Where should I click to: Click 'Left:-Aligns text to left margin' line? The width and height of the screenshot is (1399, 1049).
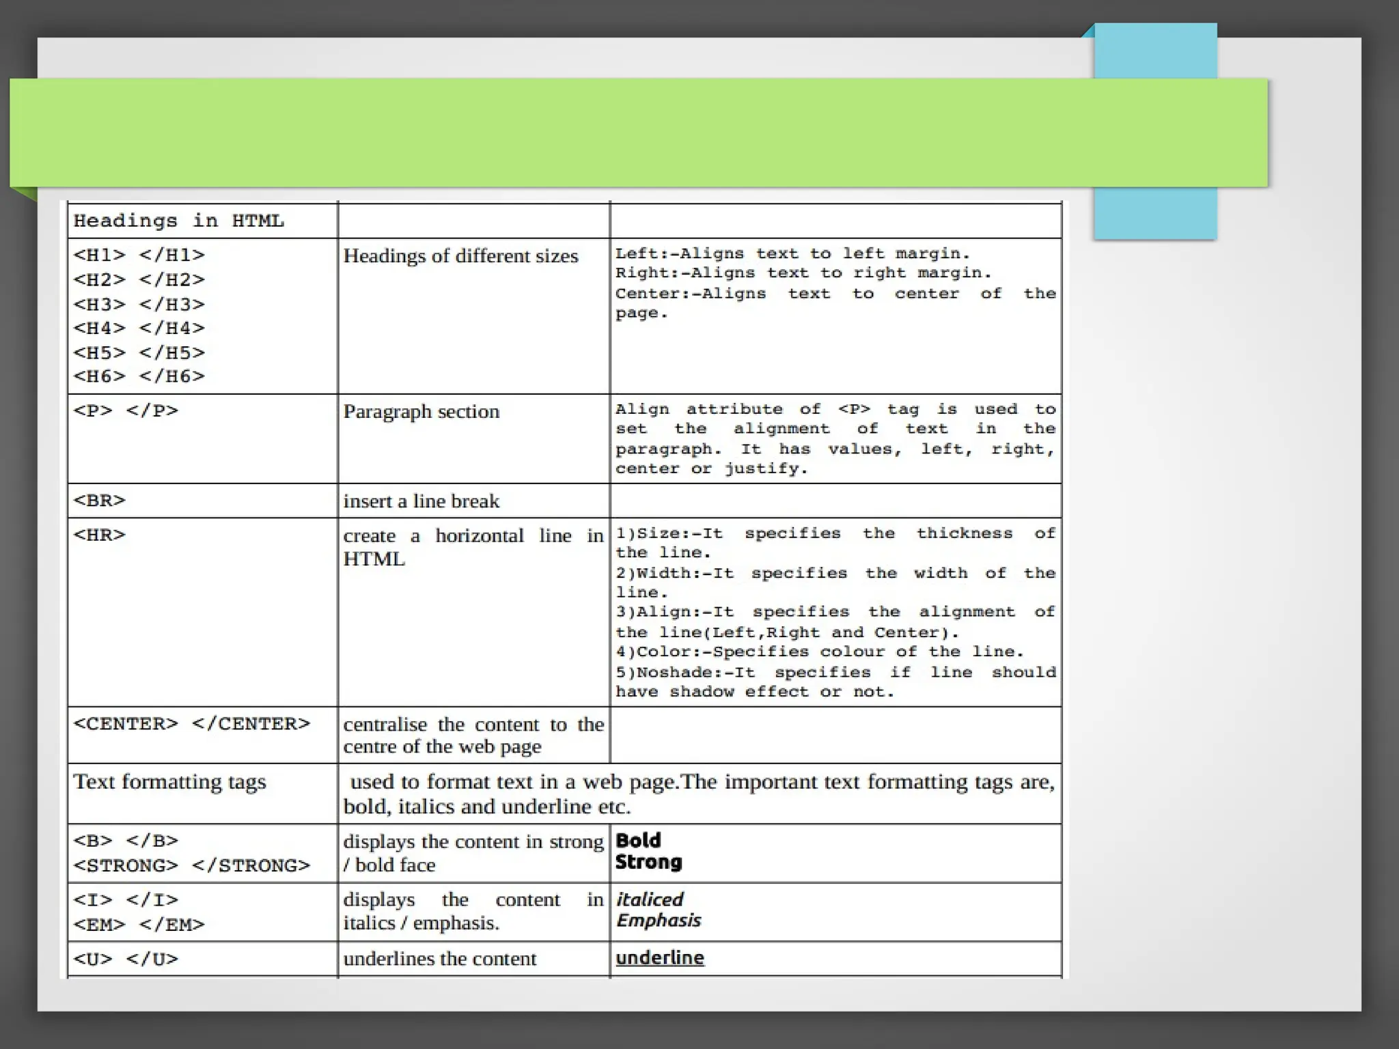tap(792, 253)
